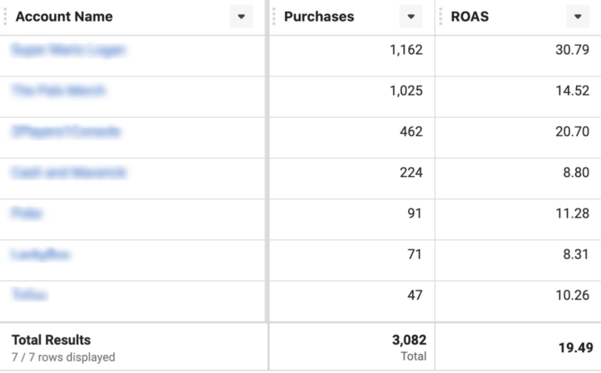Open the account with 462 purchases
The height and width of the screenshot is (373, 601).
(x=66, y=131)
